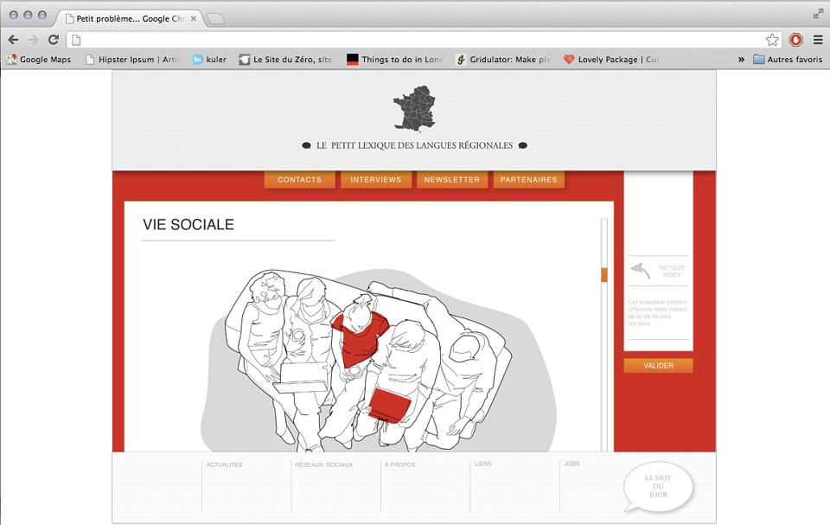Viewport: 830px width, 525px height.
Task: Open the Google Maps bookmark
Action: pyautogui.click(x=39, y=60)
